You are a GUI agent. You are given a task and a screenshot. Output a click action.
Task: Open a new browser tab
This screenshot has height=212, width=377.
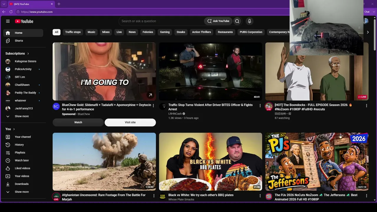[59, 4]
